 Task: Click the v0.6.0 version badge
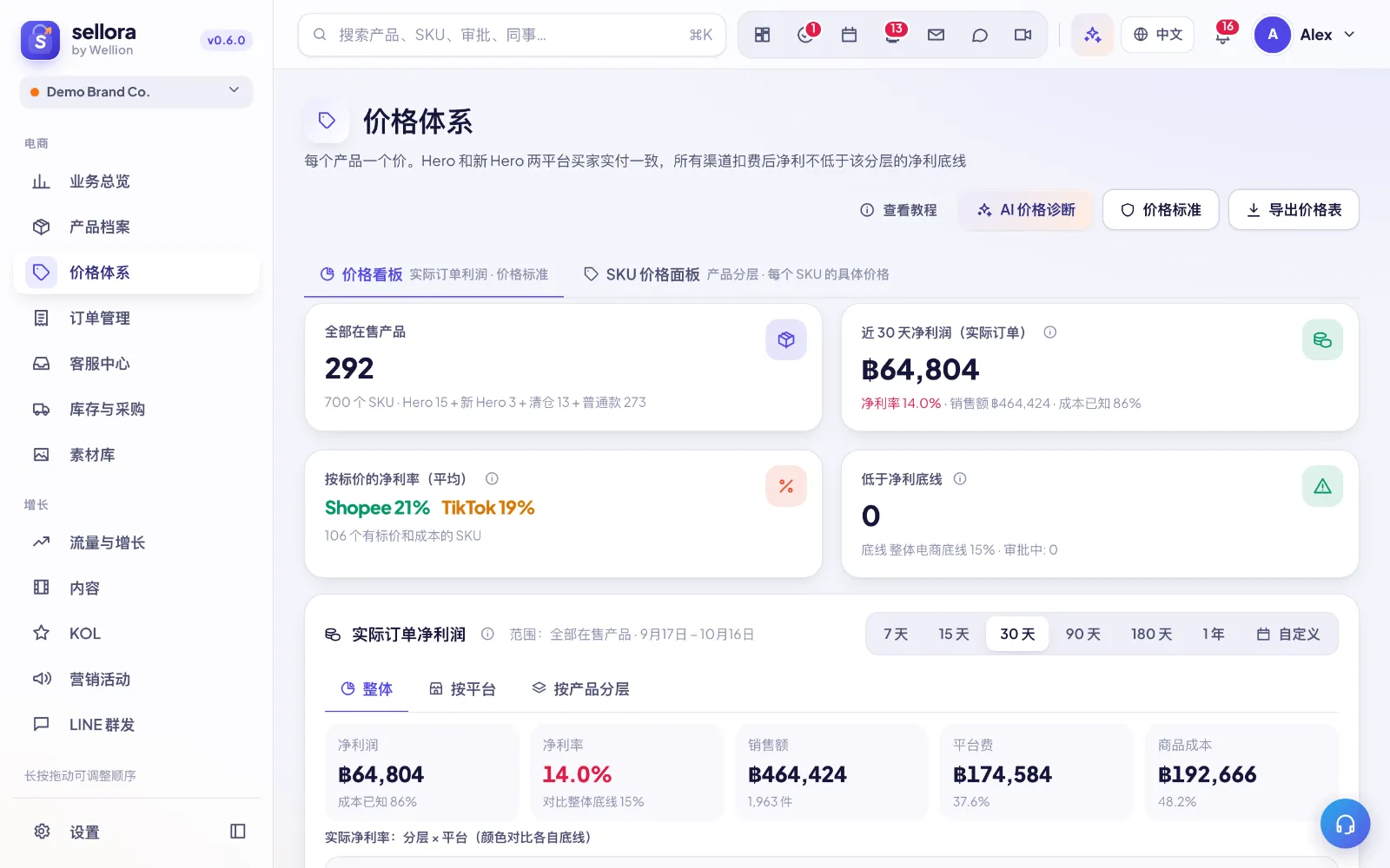point(226,40)
